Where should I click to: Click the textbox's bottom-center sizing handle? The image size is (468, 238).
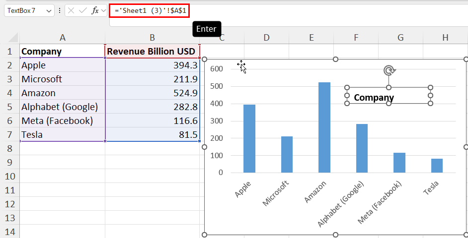[389, 103]
